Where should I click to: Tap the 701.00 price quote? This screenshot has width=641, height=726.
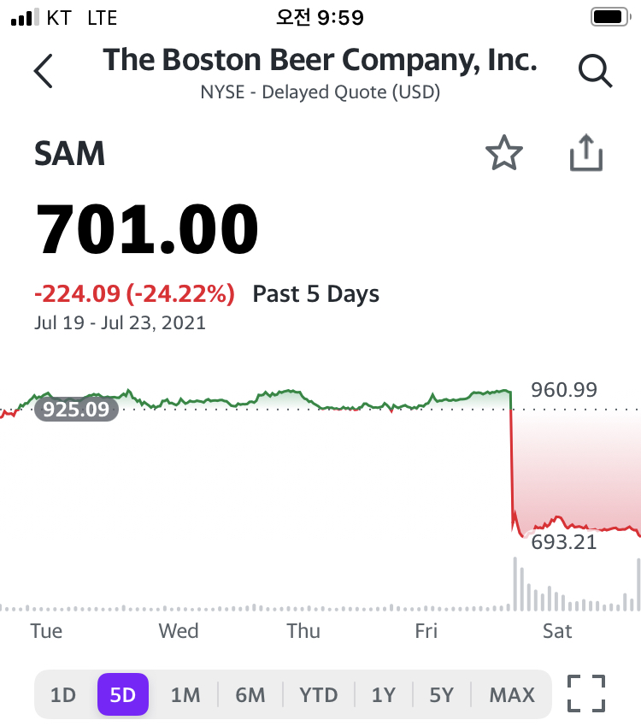click(147, 230)
